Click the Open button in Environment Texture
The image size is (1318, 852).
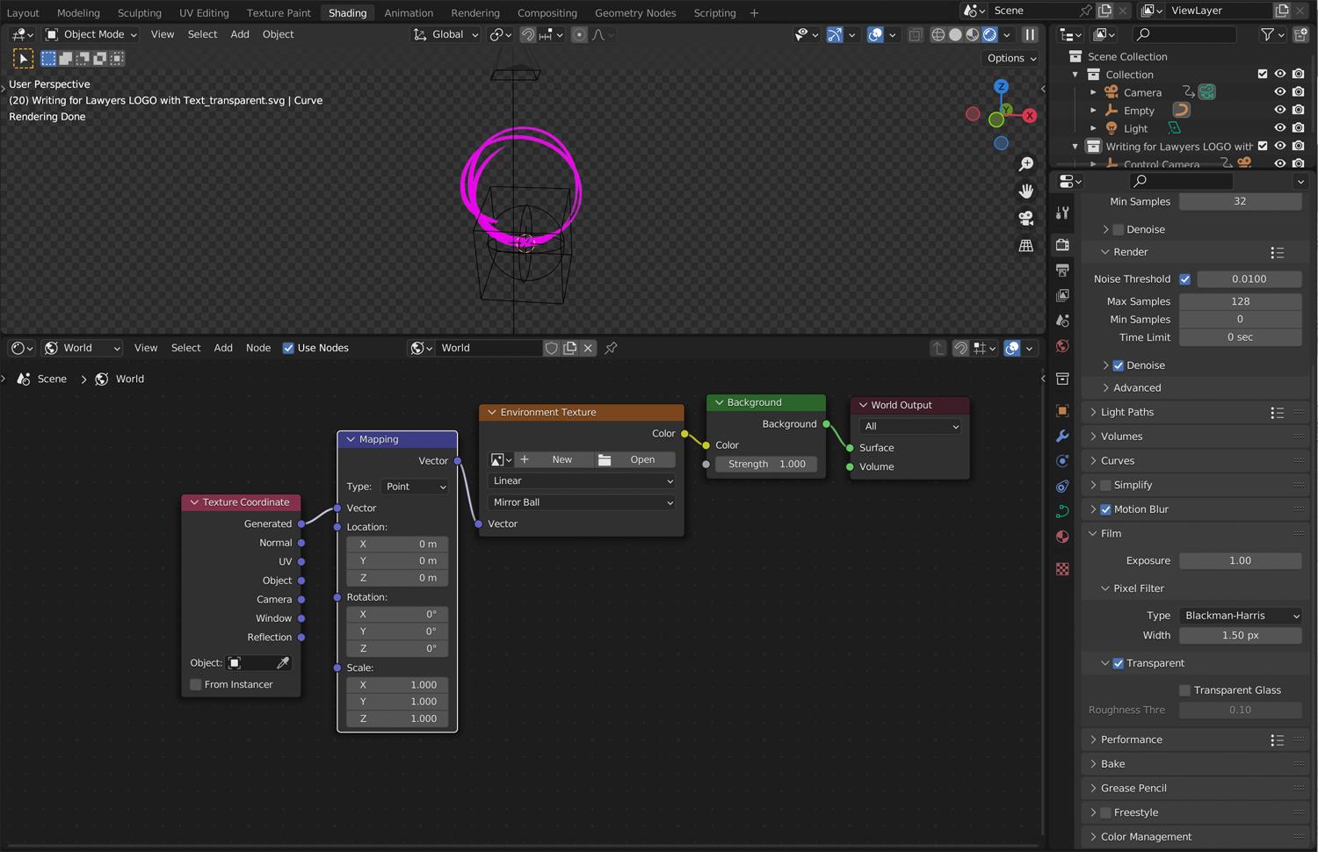pos(642,459)
